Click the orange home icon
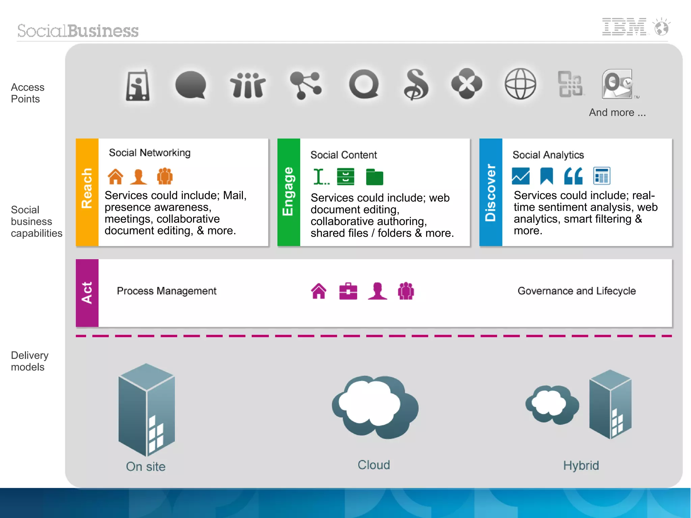 click(x=115, y=176)
